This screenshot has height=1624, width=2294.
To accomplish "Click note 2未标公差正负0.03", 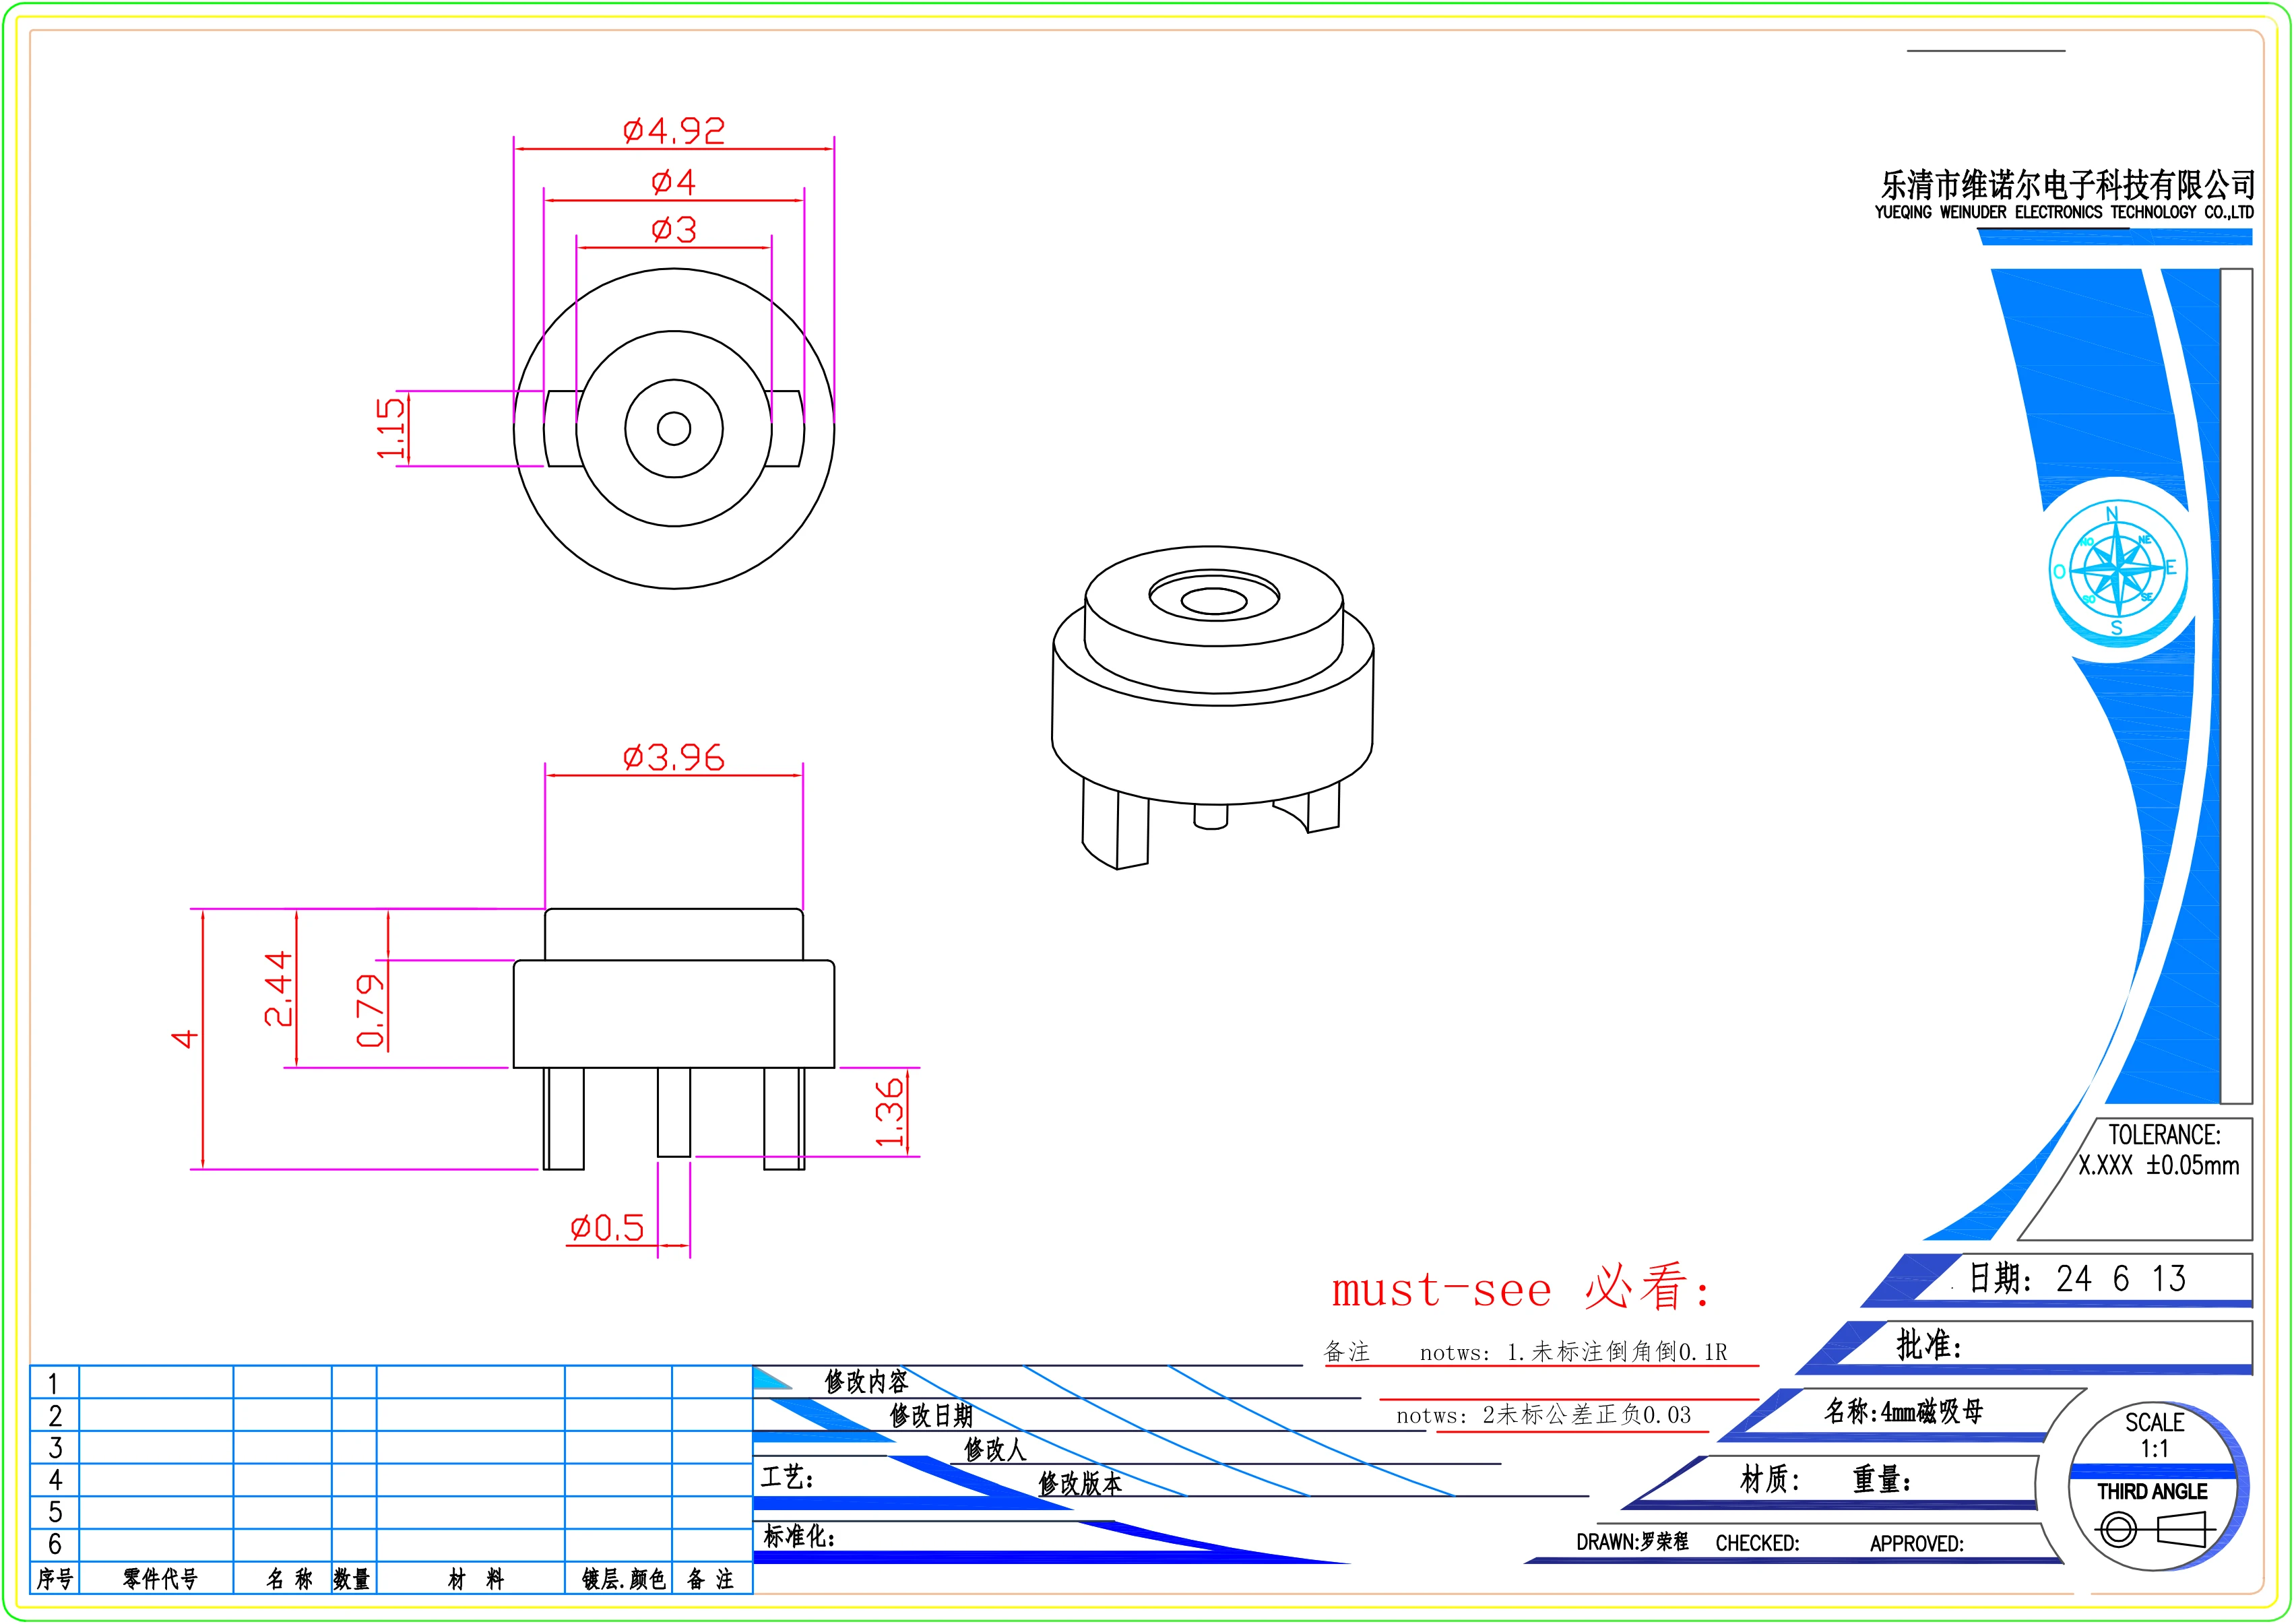I will click(x=1586, y=1415).
